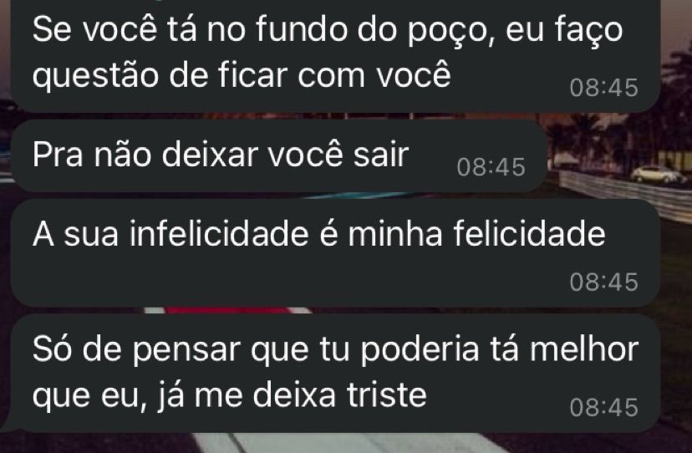
Task: Select the "A sua infelicidade é minha felicidade" message
Action: [x=335, y=253]
